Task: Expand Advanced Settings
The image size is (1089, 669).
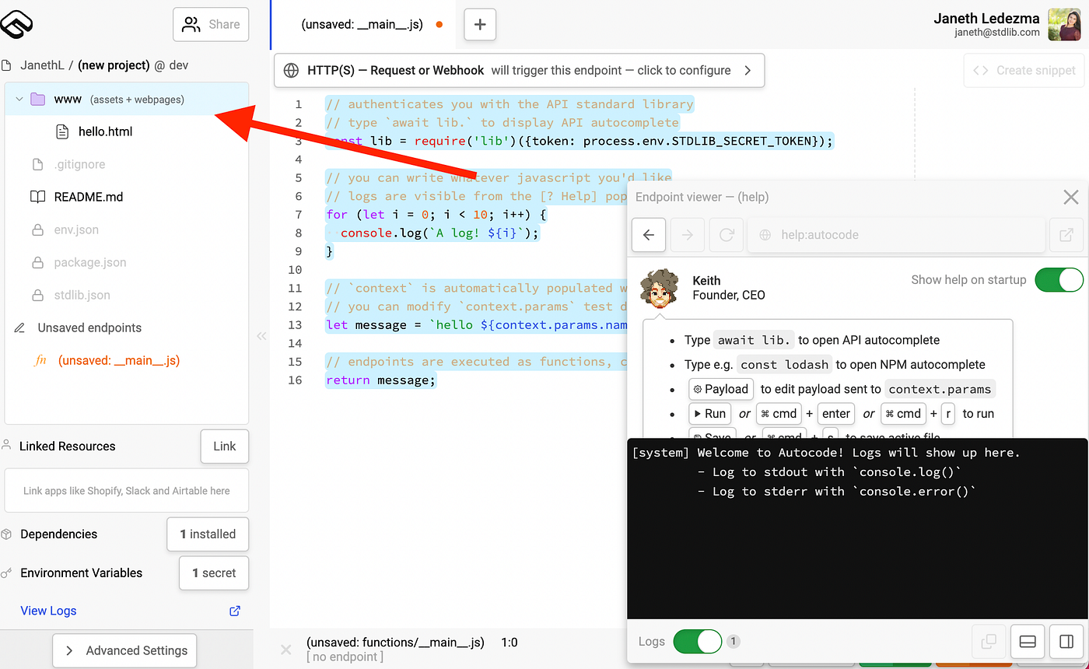Action: 124,650
